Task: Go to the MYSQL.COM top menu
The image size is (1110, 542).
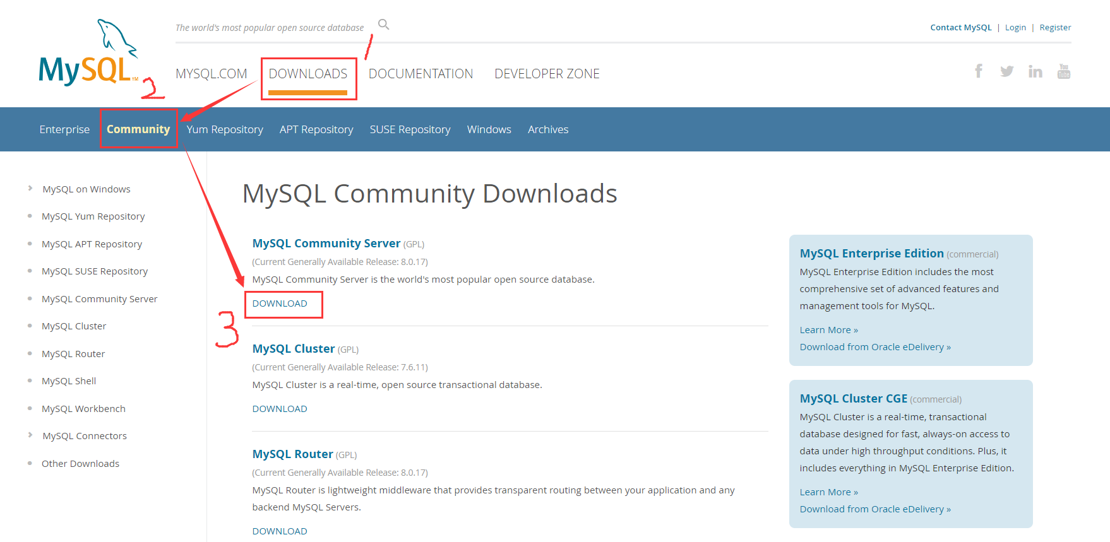Action: 212,74
